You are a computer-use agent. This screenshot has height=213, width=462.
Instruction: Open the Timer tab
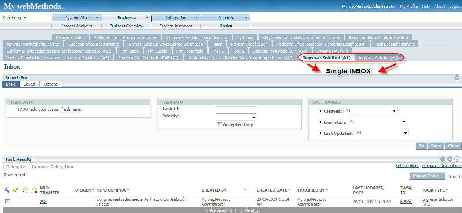[217, 44]
